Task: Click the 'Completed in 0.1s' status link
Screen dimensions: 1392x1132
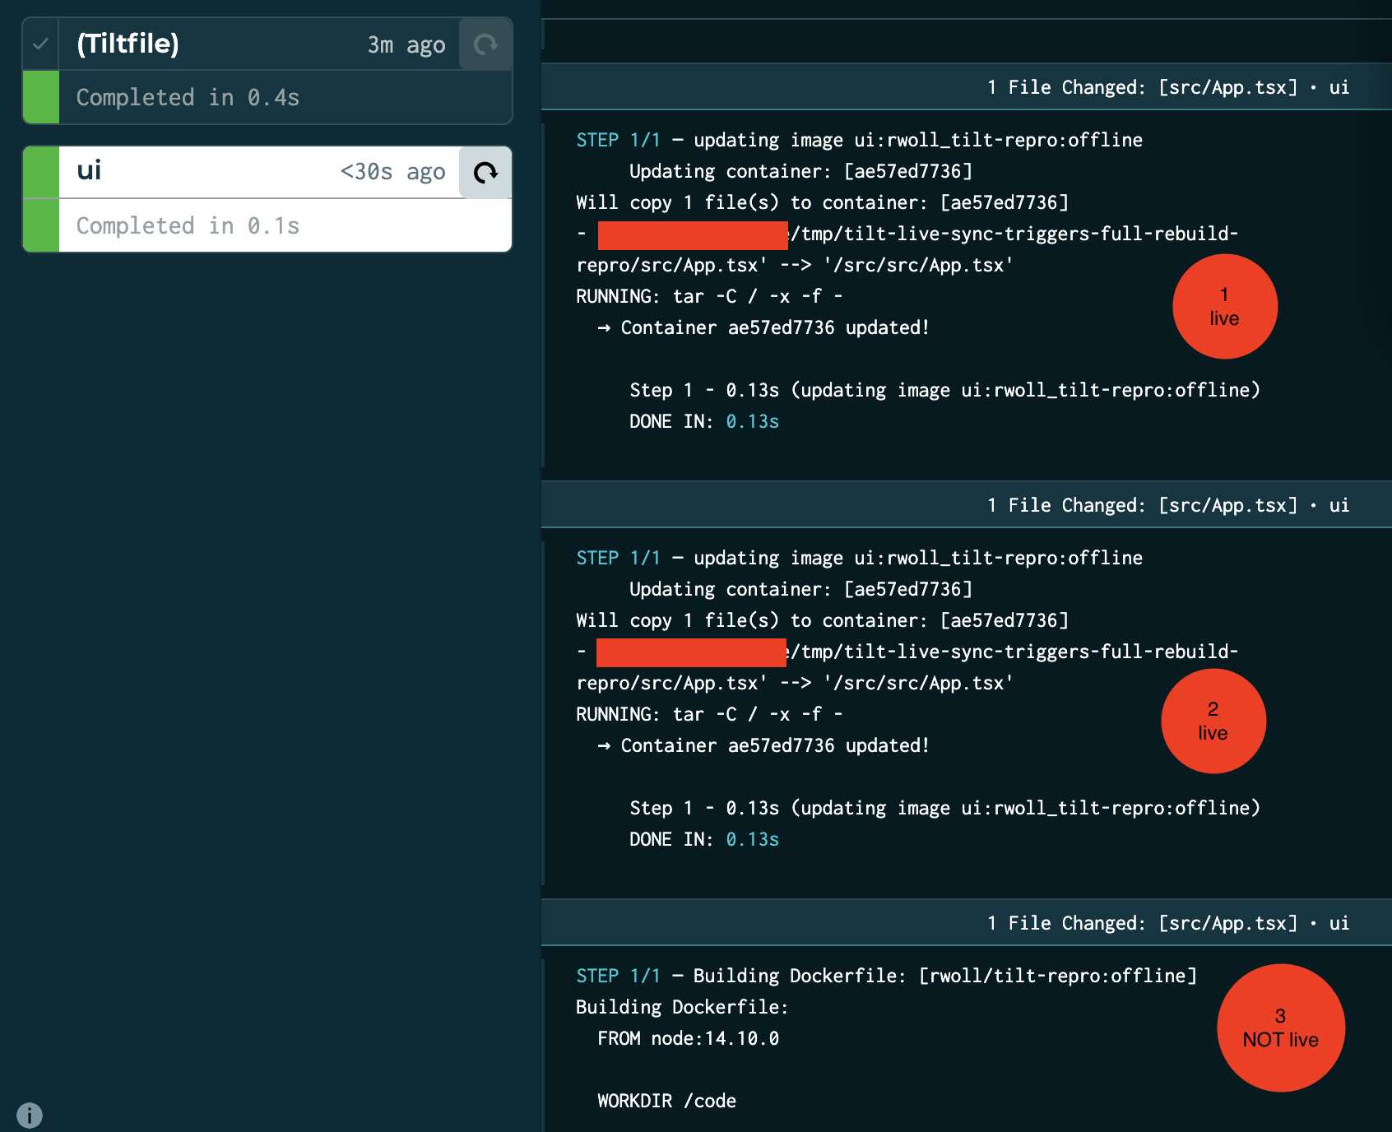Action: tap(188, 225)
